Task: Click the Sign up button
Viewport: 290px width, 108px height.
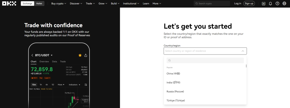Action: click(249, 3)
